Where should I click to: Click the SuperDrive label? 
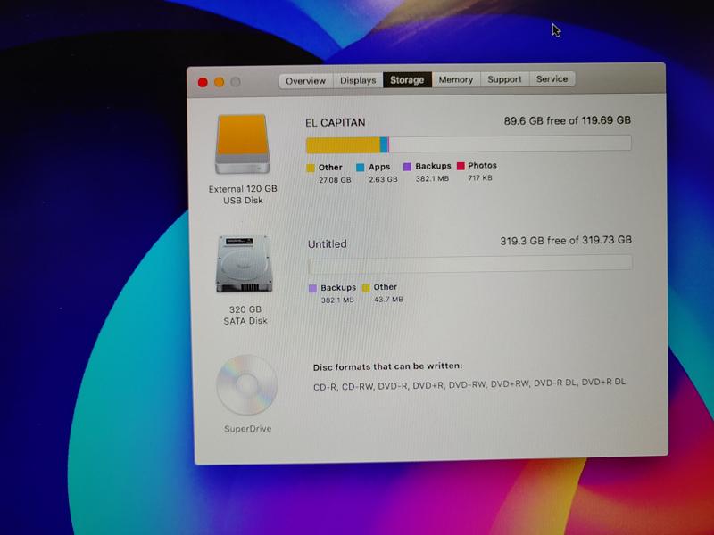pyautogui.click(x=248, y=429)
